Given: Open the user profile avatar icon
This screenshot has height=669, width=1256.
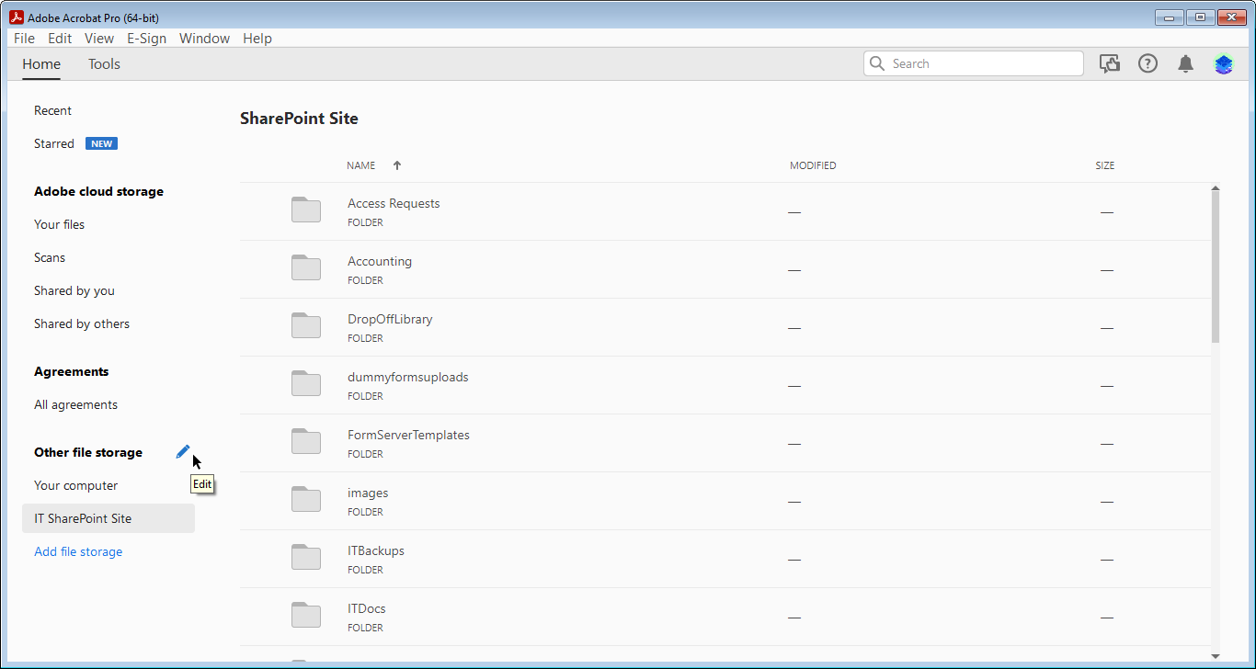Looking at the screenshot, I should point(1224,63).
